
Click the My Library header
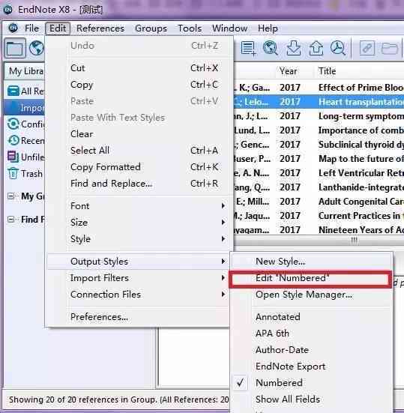(25, 71)
